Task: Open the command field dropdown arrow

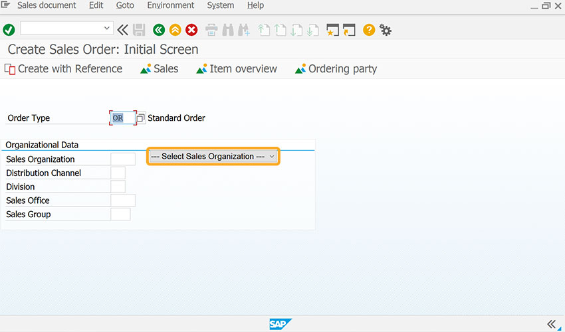Action: point(106,28)
